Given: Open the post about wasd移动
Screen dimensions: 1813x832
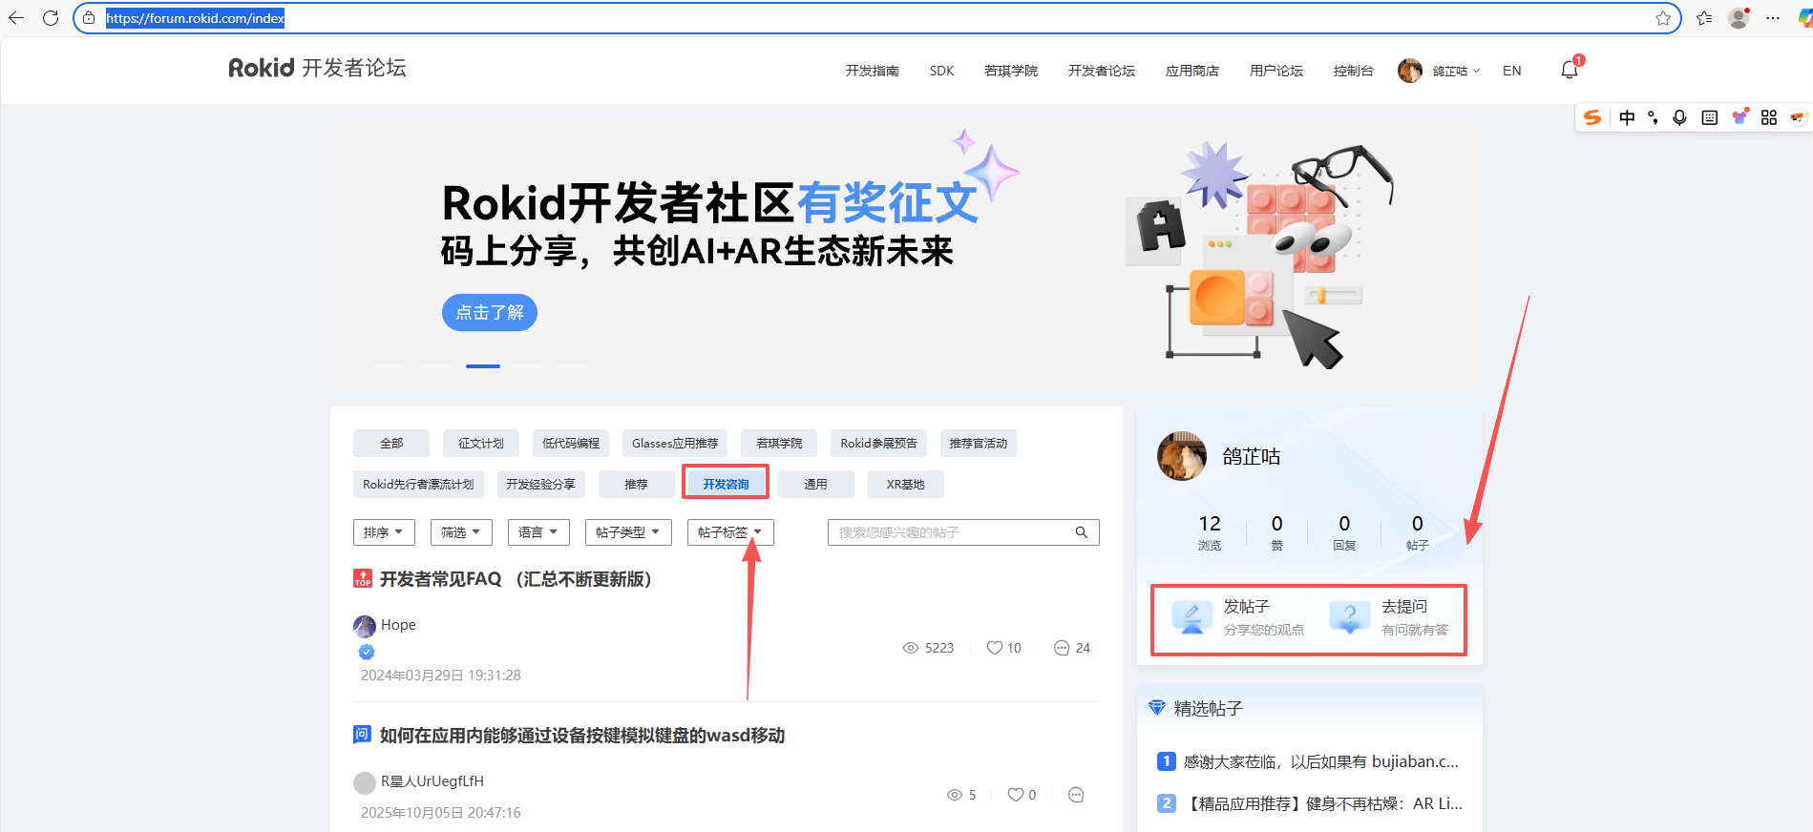Looking at the screenshot, I should (582, 736).
